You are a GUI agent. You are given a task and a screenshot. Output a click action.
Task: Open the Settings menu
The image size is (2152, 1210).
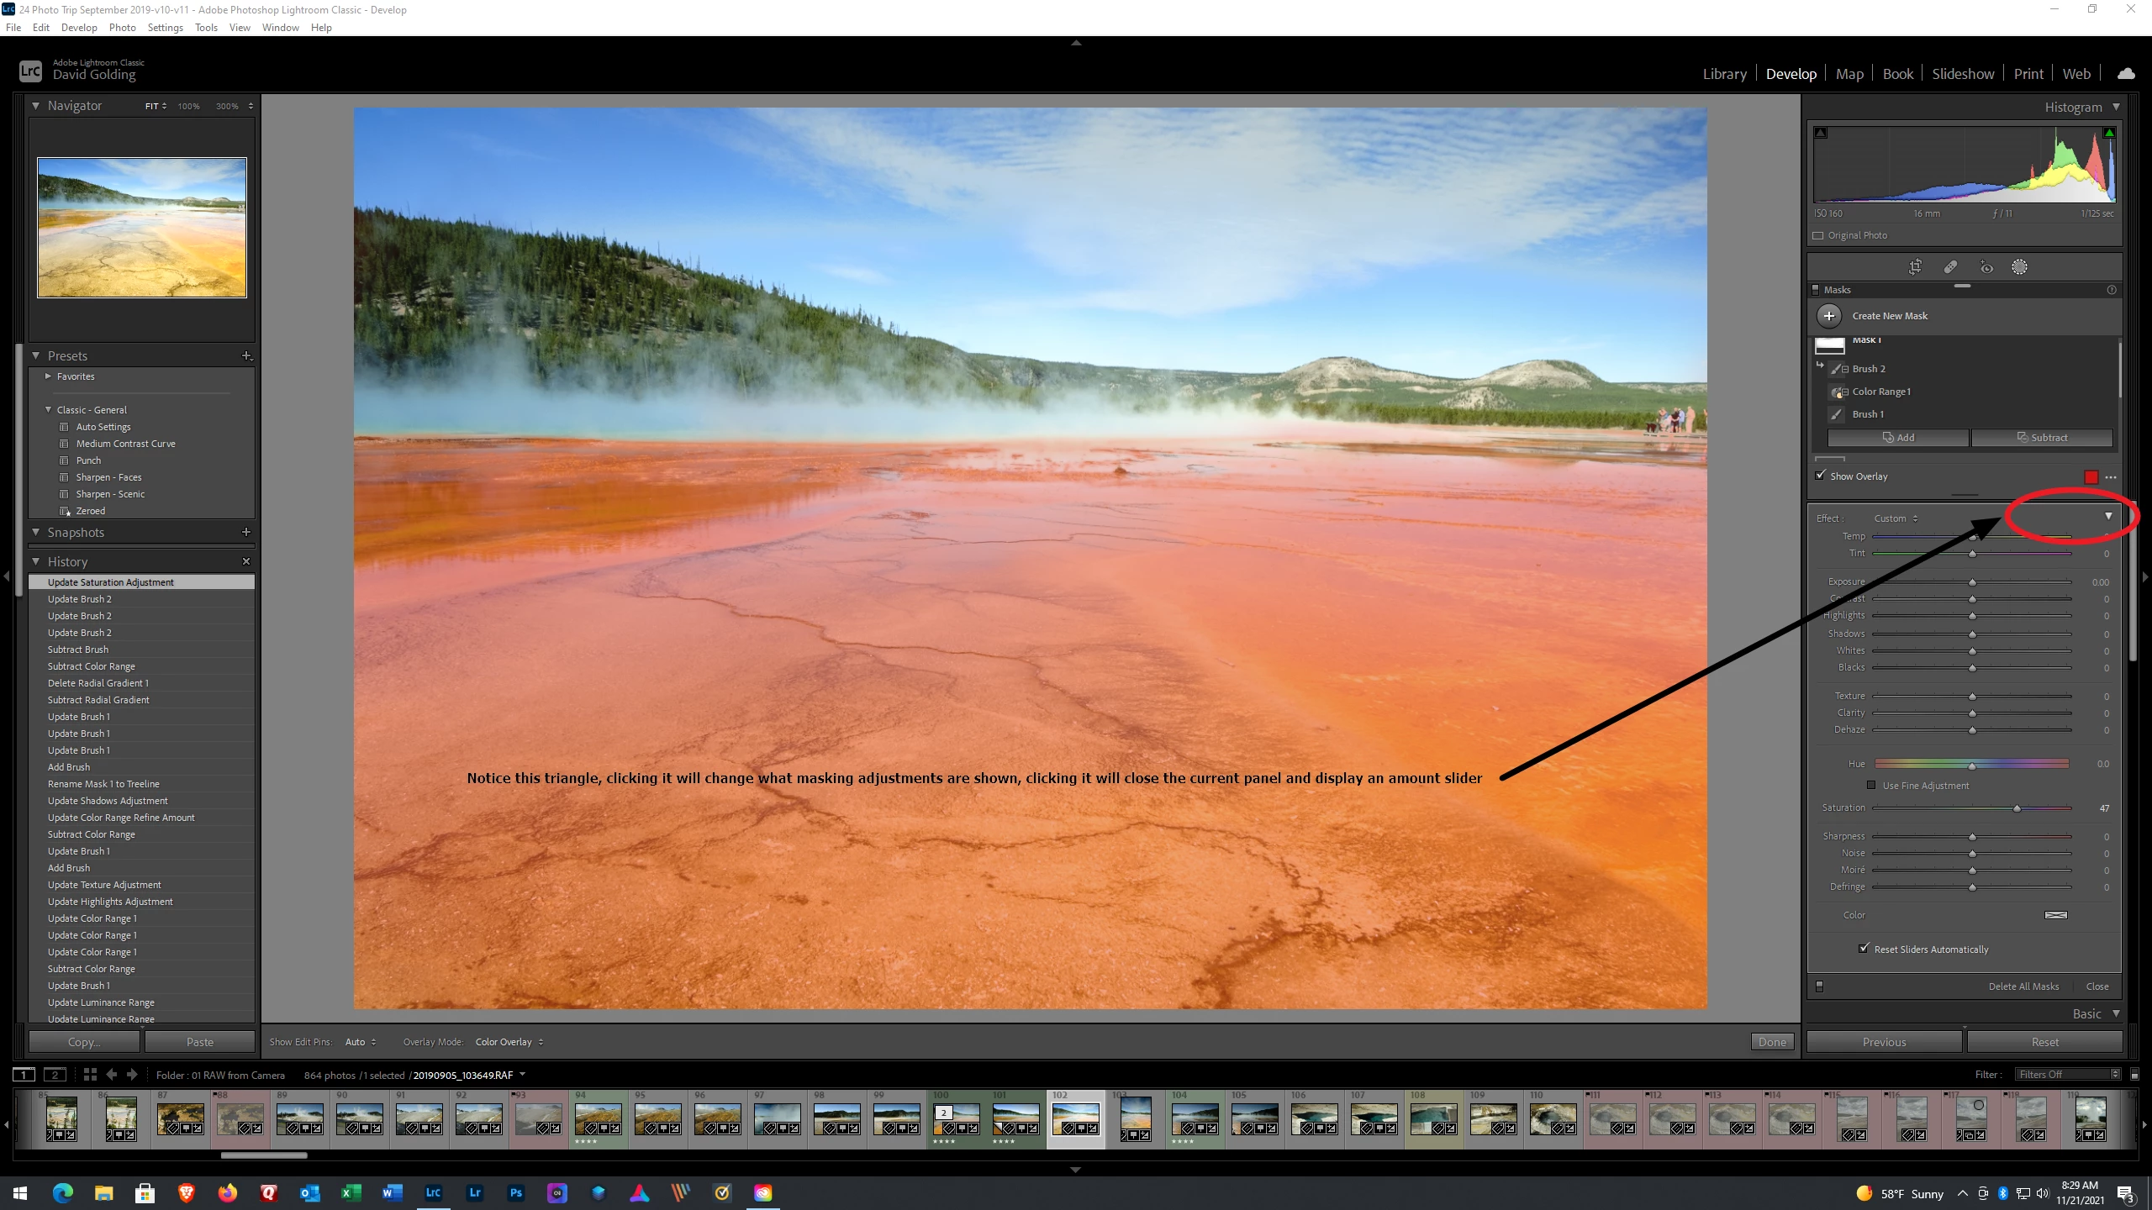click(165, 28)
